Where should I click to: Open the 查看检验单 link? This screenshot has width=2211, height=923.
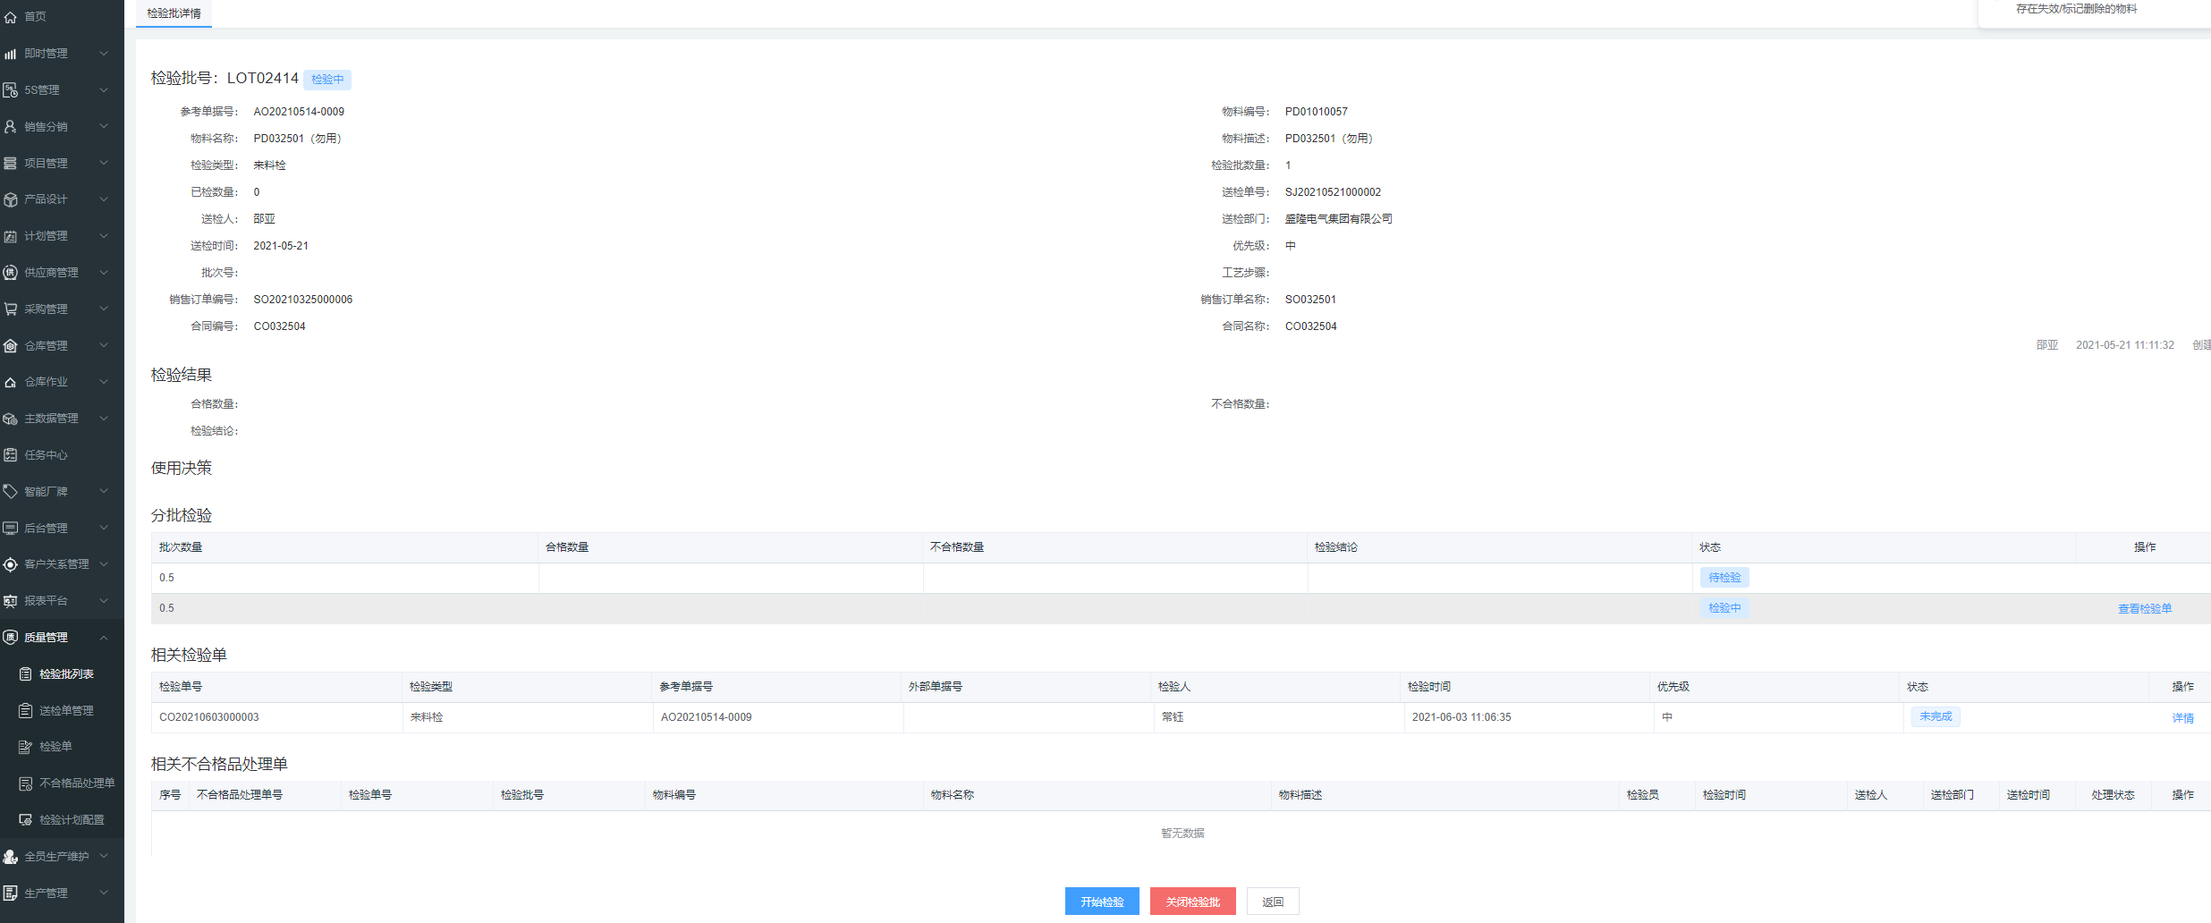click(x=2144, y=609)
